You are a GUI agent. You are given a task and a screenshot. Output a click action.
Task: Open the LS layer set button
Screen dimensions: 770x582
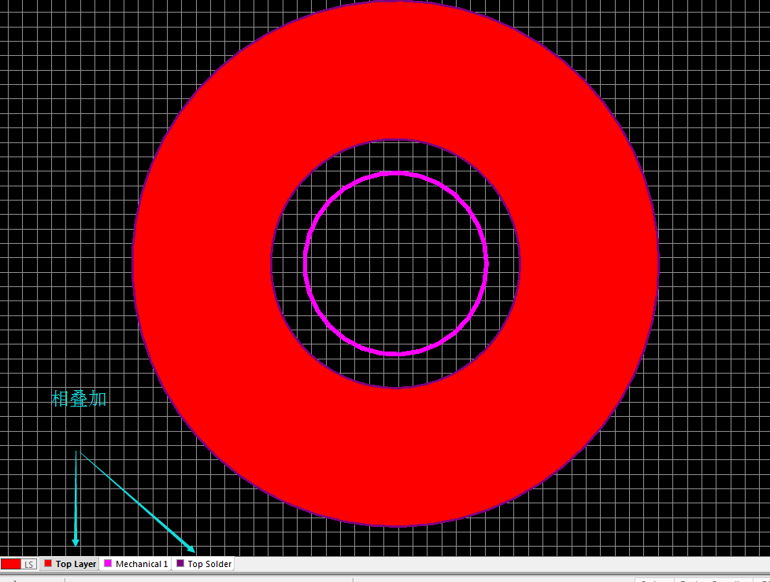29,565
